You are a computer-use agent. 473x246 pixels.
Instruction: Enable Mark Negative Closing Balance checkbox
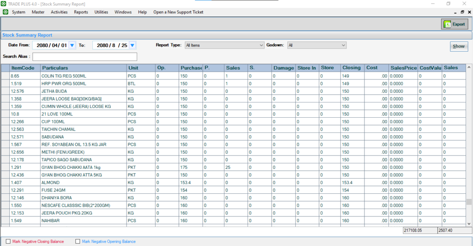tap(8, 241)
